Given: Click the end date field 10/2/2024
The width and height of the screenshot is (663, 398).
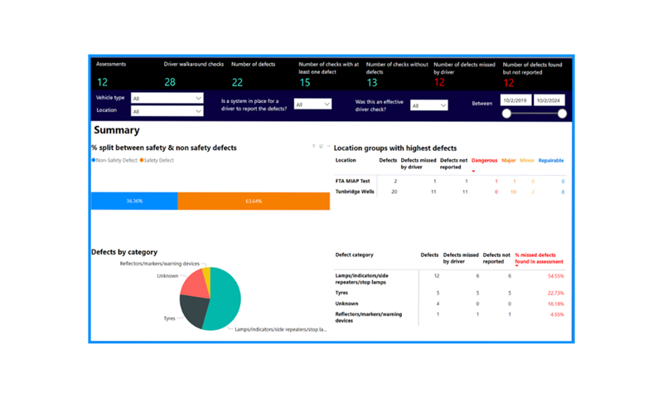Looking at the screenshot, I should (x=549, y=100).
